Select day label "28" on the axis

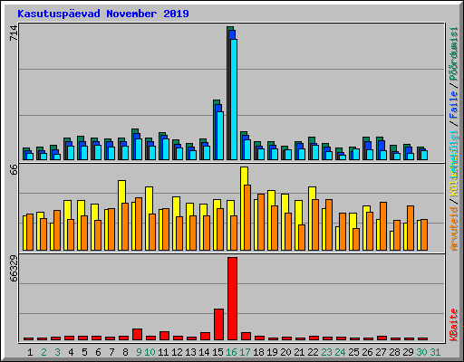pyautogui.click(x=394, y=352)
